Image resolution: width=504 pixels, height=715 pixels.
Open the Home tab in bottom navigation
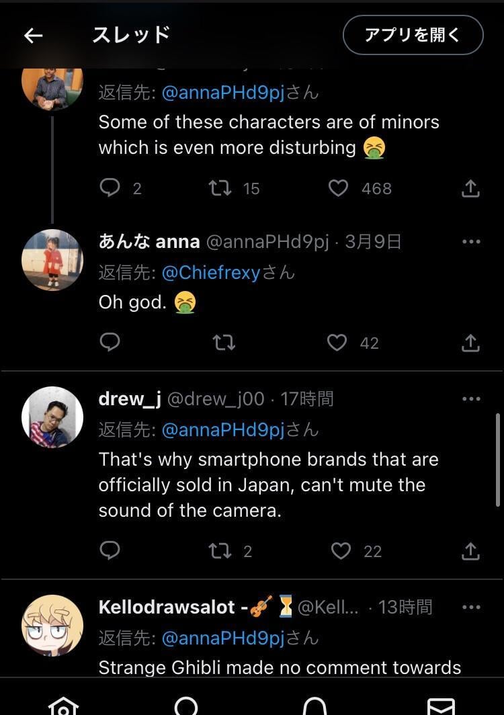coord(64,706)
